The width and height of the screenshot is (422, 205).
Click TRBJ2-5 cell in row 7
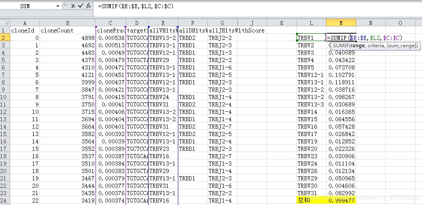pyautogui.click(x=222, y=75)
